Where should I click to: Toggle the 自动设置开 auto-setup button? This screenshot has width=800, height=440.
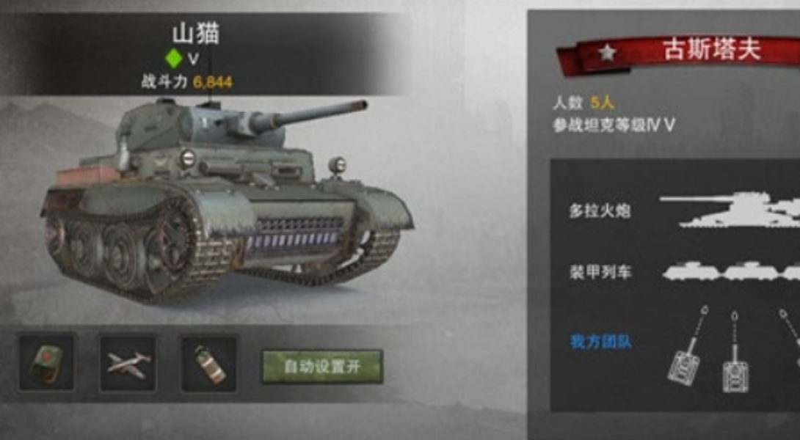[322, 366]
